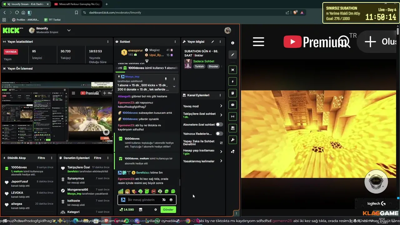Click the YouTube search magnifier icon
400x225 pixels.
(344, 42)
